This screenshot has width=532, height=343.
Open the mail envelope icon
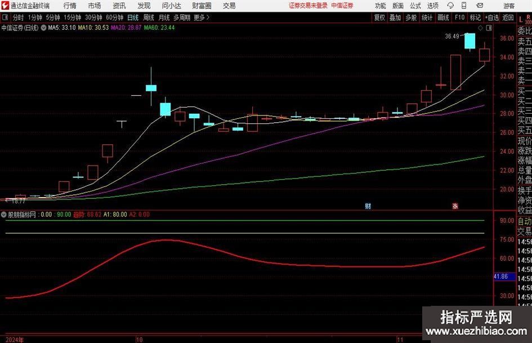480,6
